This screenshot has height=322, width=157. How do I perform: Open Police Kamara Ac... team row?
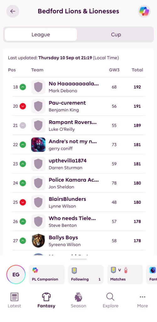[x=78, y=183]
